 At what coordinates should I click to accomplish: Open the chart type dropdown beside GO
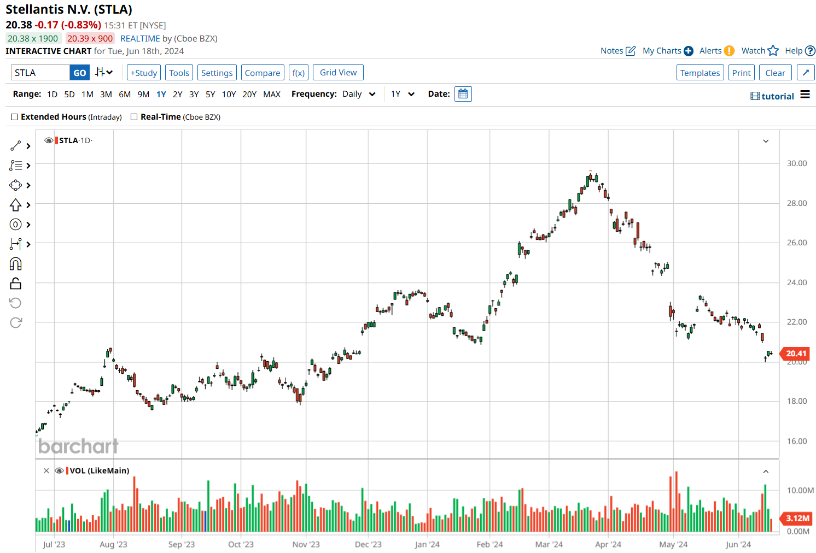pyautogui.click(x=104, y=72)
